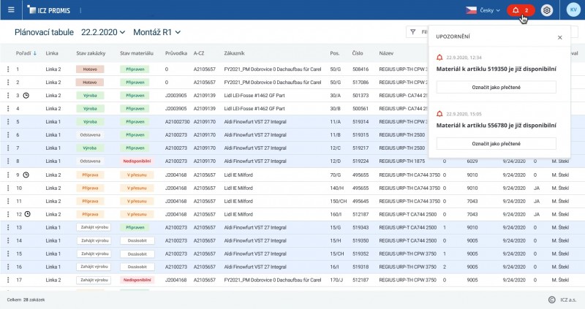Click the Nedisponibilní material status in row 8
The image size is (585, 309).
137,161
